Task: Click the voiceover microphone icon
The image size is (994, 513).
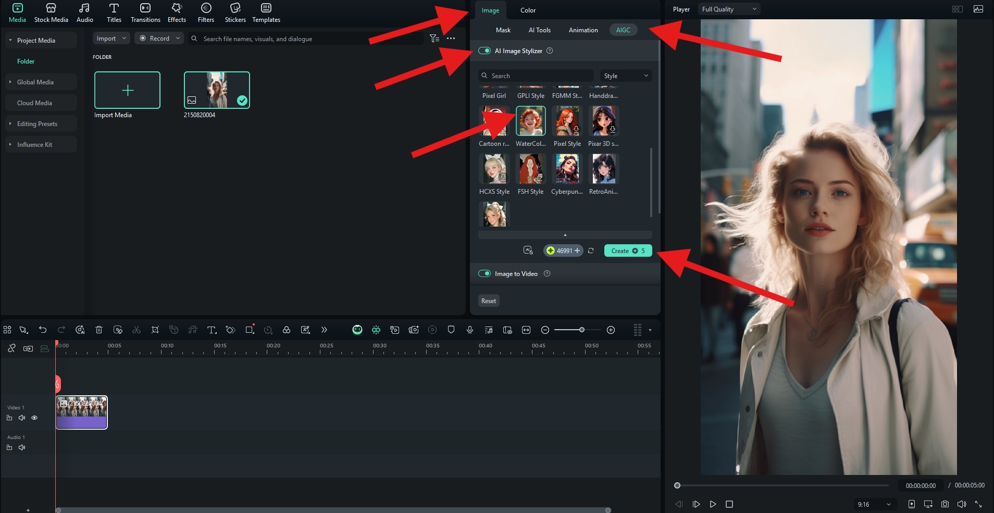Action: (x=470, y=330)
